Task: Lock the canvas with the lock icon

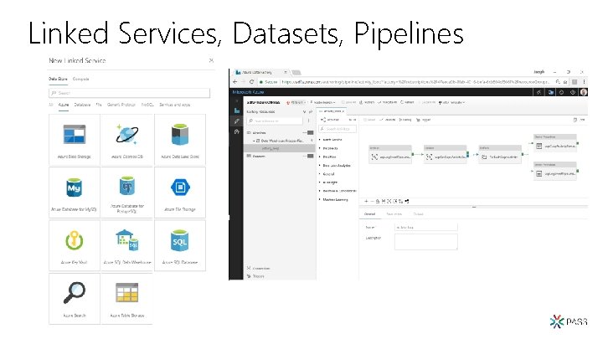Action: [x=378, y=201]
